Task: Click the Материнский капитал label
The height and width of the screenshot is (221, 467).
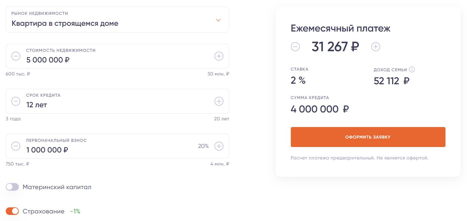Action: pos(57,187)
